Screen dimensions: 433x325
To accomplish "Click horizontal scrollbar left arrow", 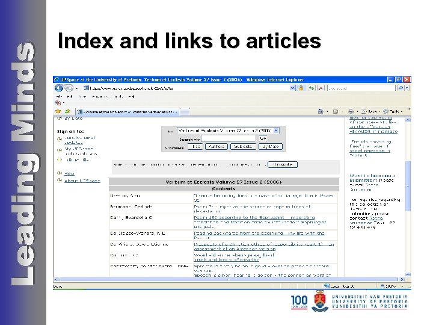I will click(x=56, y=279).
